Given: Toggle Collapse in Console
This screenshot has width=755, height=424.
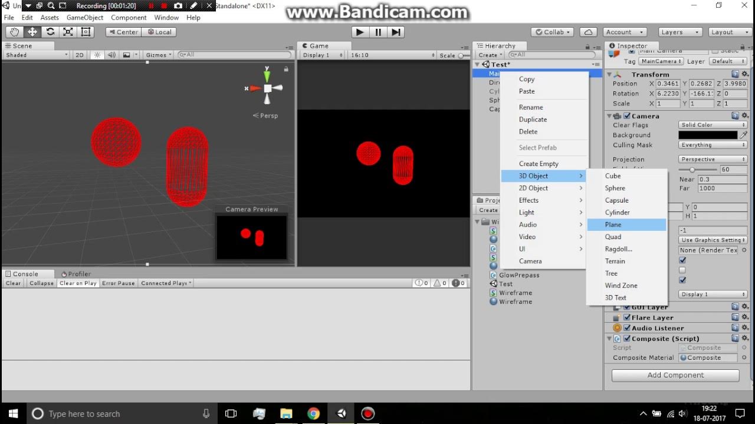Looking at the screenshot, I should click(41, 283).
